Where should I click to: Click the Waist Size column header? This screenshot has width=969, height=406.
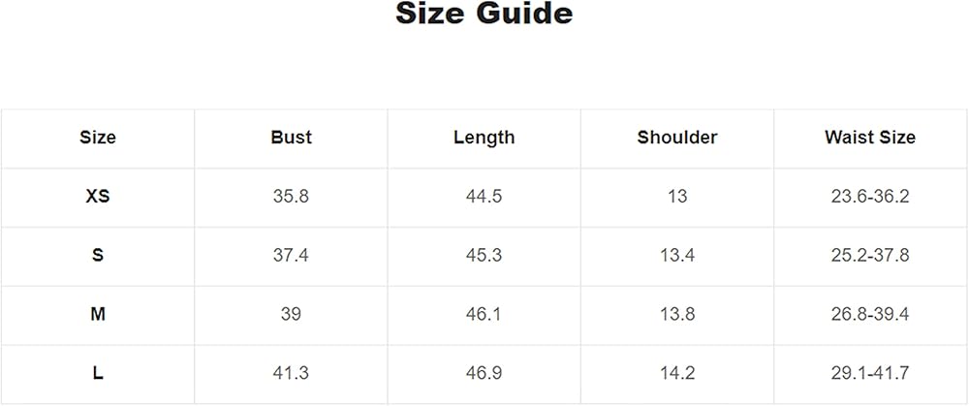[870, 138]
